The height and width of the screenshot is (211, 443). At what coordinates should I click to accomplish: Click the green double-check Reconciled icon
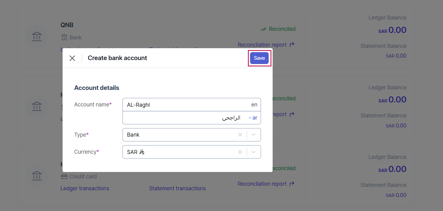pos(263,29)
